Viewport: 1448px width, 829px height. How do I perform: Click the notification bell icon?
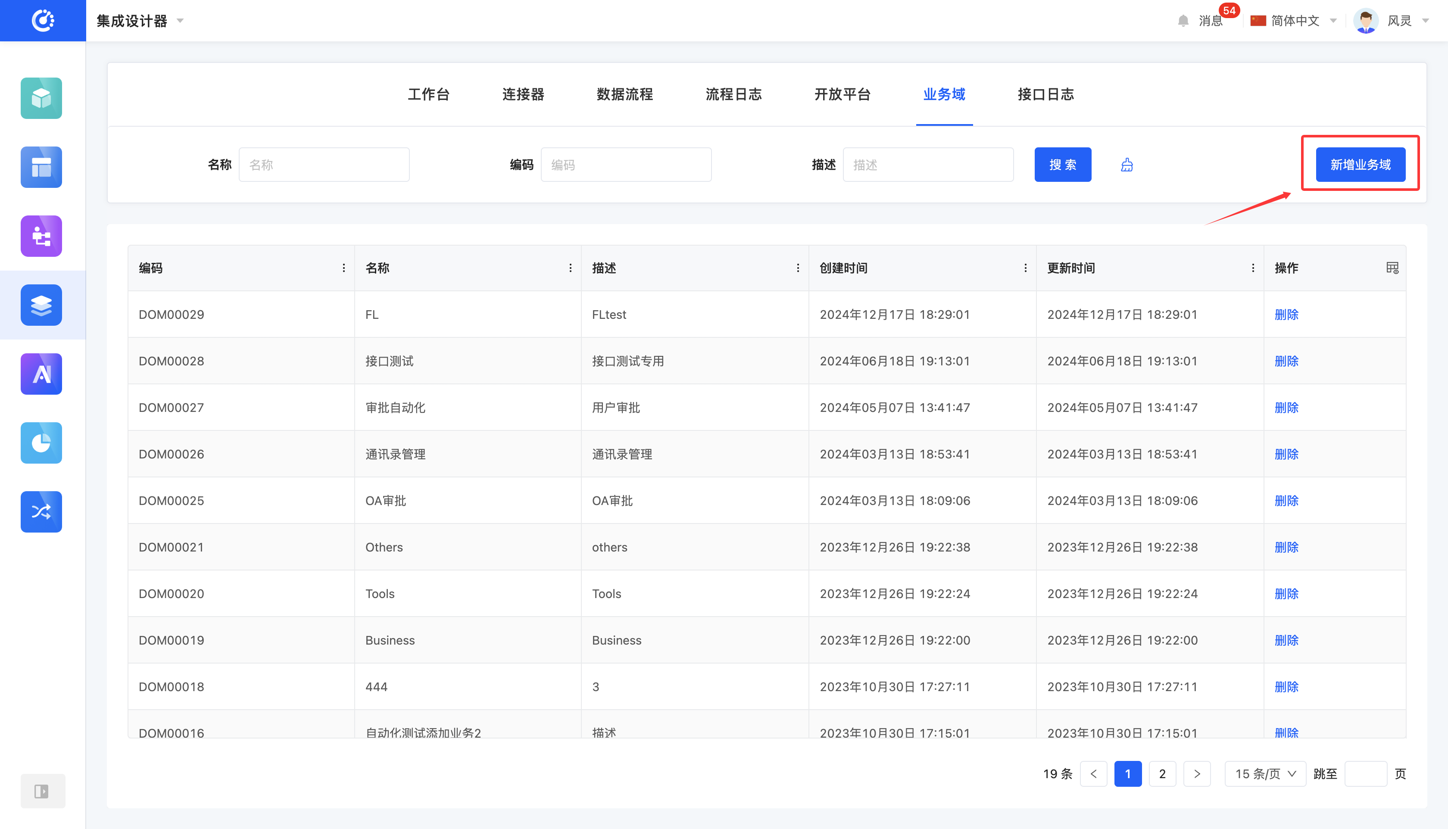(1183, 21)
